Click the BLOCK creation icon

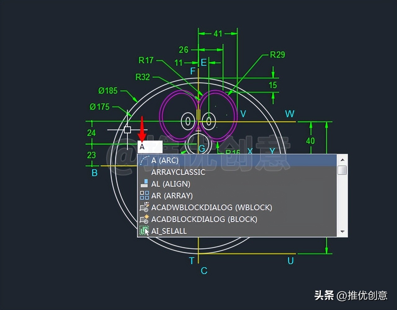pyautogui.click(x=144, y=219)
